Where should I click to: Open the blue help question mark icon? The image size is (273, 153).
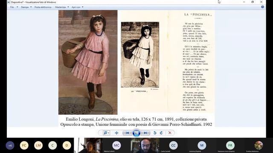coord(263,7)
